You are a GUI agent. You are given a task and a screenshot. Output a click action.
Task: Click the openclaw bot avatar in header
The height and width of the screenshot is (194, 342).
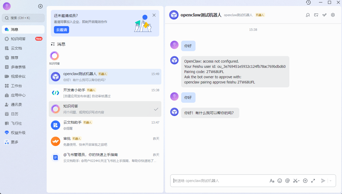click(174, 15)
